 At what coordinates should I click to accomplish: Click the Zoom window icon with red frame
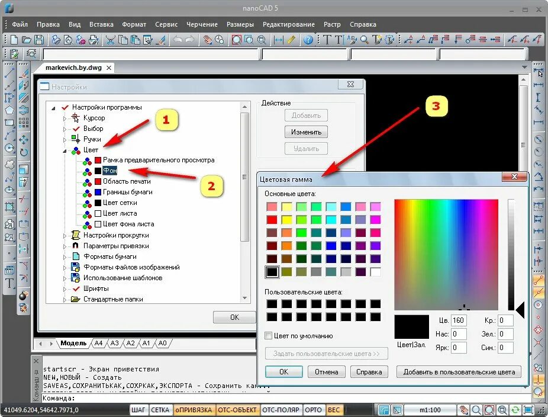(237, 40)
